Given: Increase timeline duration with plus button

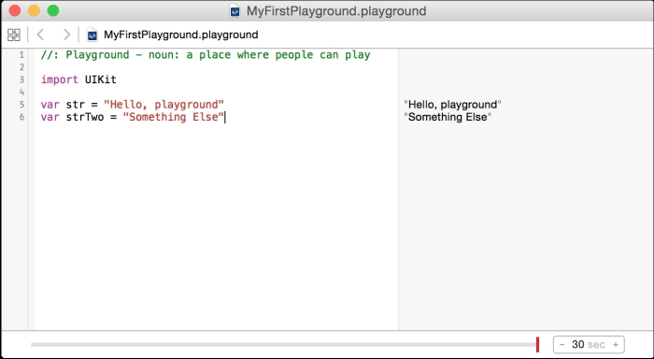Looking at the screenshot, I should 616,345.
